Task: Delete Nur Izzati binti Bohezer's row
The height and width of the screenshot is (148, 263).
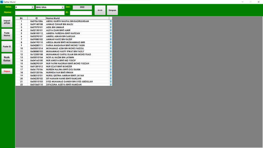Action: [111, 66]
